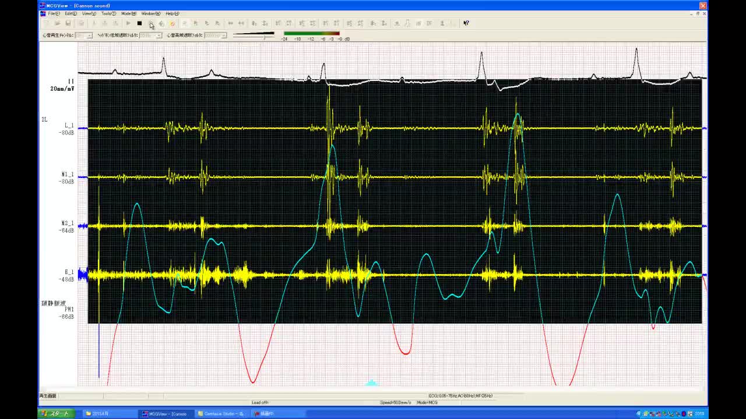Switch to Camtasia Studio taskbar button
Image resolution: width=746 pixels, height=419 pixels.
pos(222,414)
